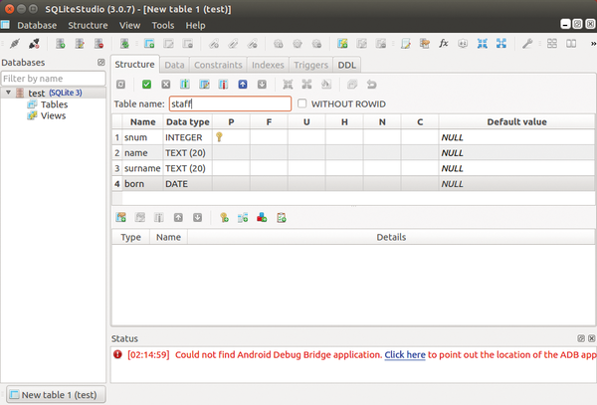
Task: Open the configuration wrench icon
Action: (527, 44)
